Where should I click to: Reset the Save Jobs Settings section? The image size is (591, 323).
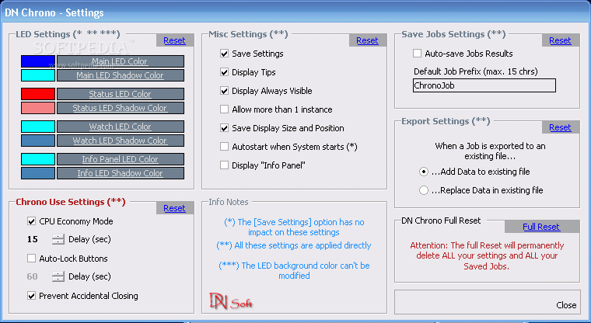(x=560, y=40)
